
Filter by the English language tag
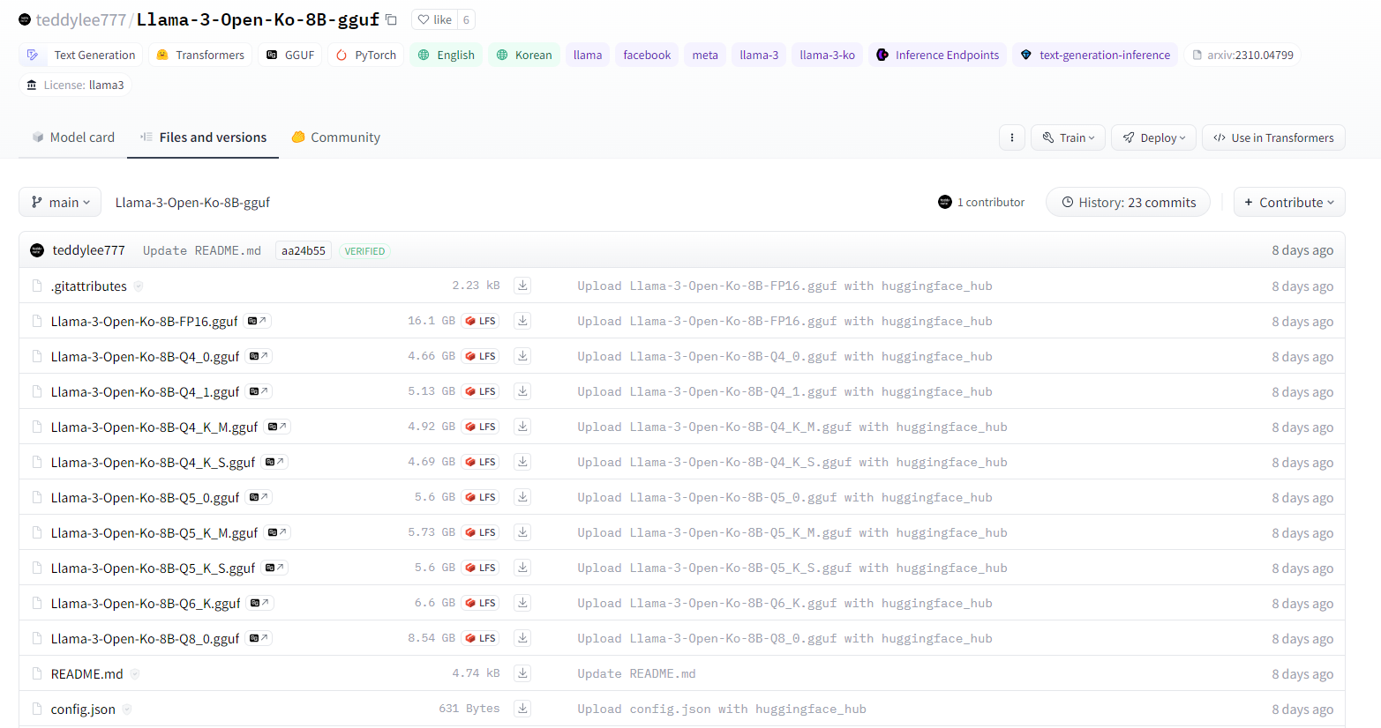pyautogui.click(x=446, y=55)
